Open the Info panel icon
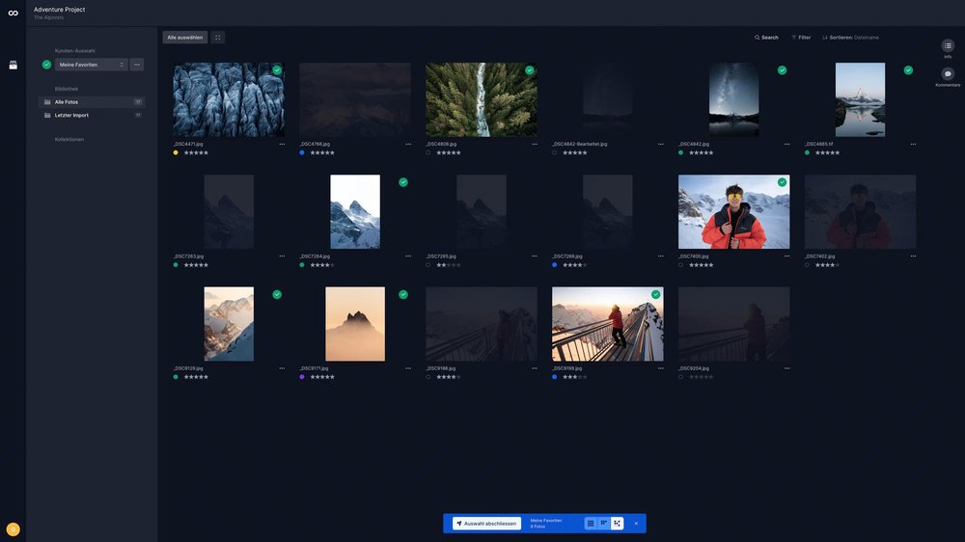This screenshot has width=965, height=542. 948,46
